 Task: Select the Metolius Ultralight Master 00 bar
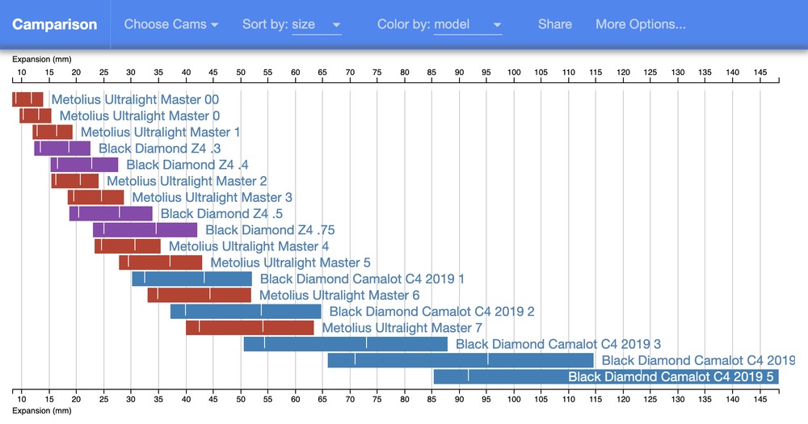pos(27,99)
